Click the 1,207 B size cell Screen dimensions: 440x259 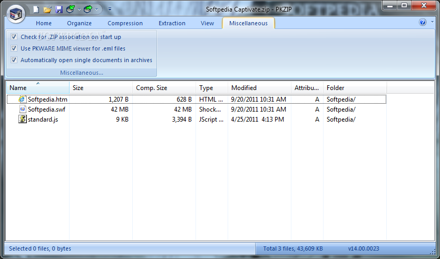click(x=119, y=99)
